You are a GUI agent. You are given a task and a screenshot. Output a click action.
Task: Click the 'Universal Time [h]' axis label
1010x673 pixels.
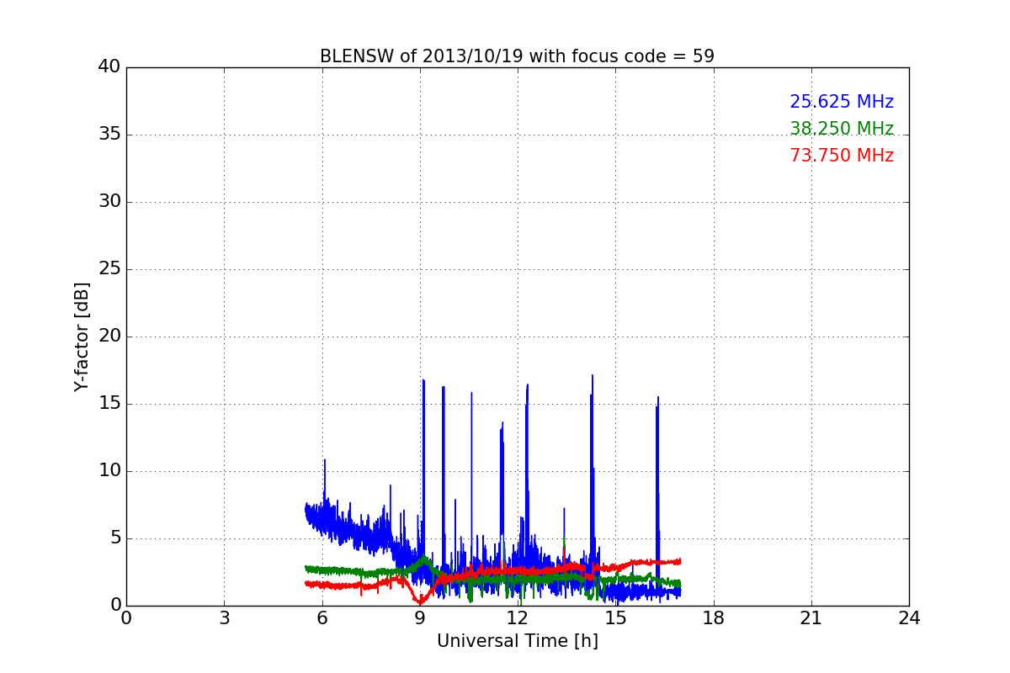(x=518, y=641)
